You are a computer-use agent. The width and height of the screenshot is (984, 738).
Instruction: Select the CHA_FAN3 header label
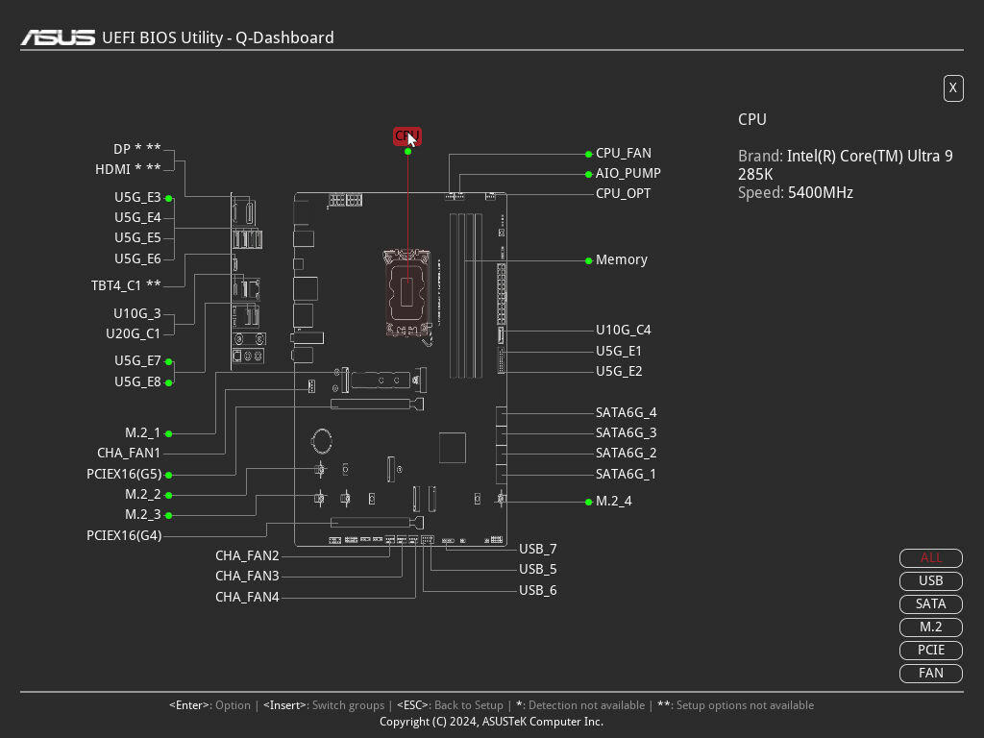tap(247, 577)
